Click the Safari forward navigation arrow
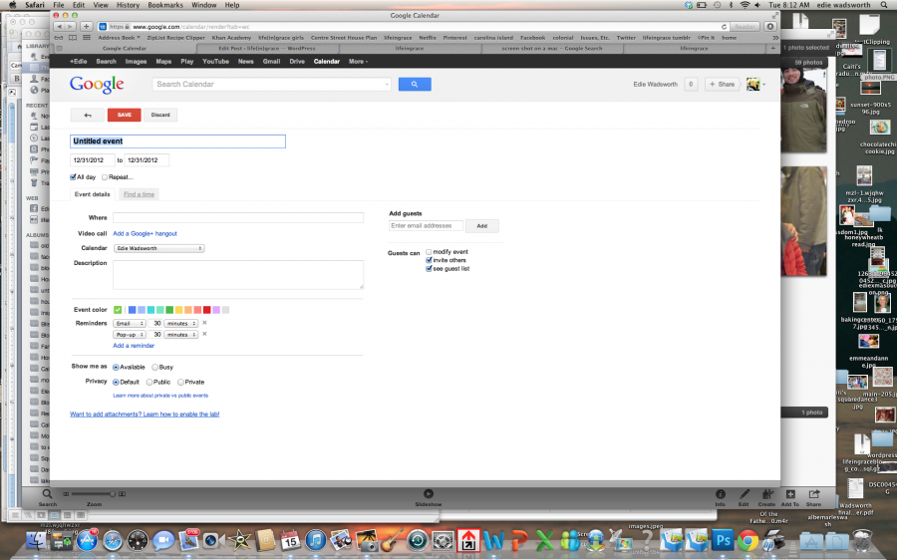 coord(71,26)
